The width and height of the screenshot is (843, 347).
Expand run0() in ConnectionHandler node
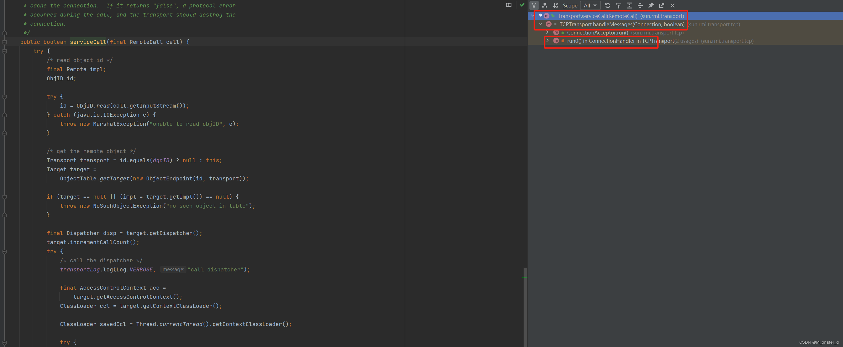tap(547, 41)
